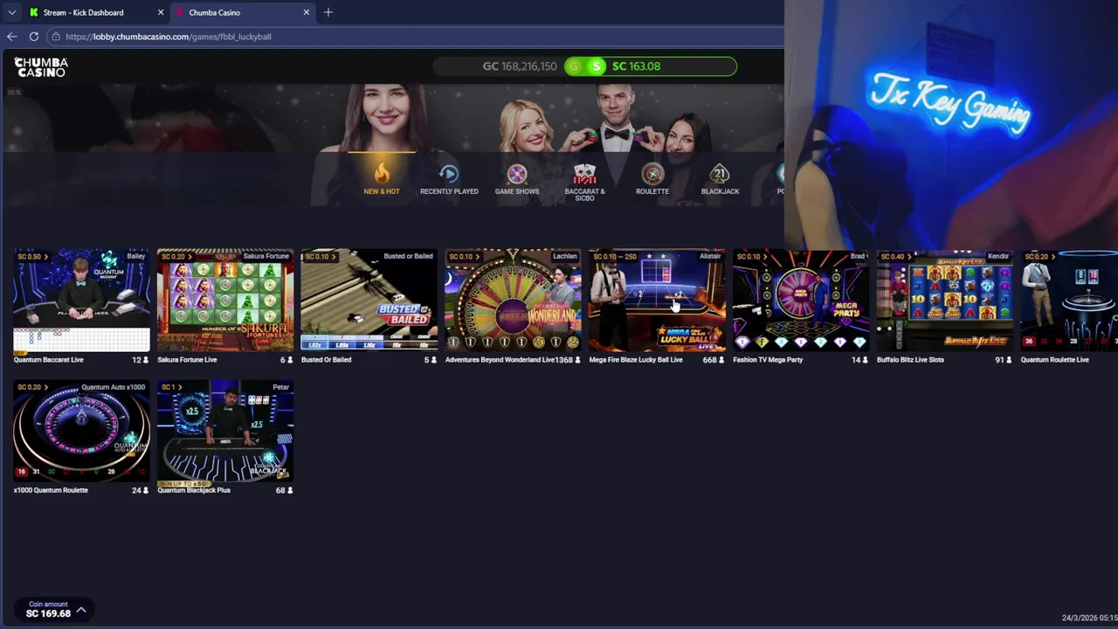
Task: Expand the Coin amount panel chevron
Action: [81, 610]
